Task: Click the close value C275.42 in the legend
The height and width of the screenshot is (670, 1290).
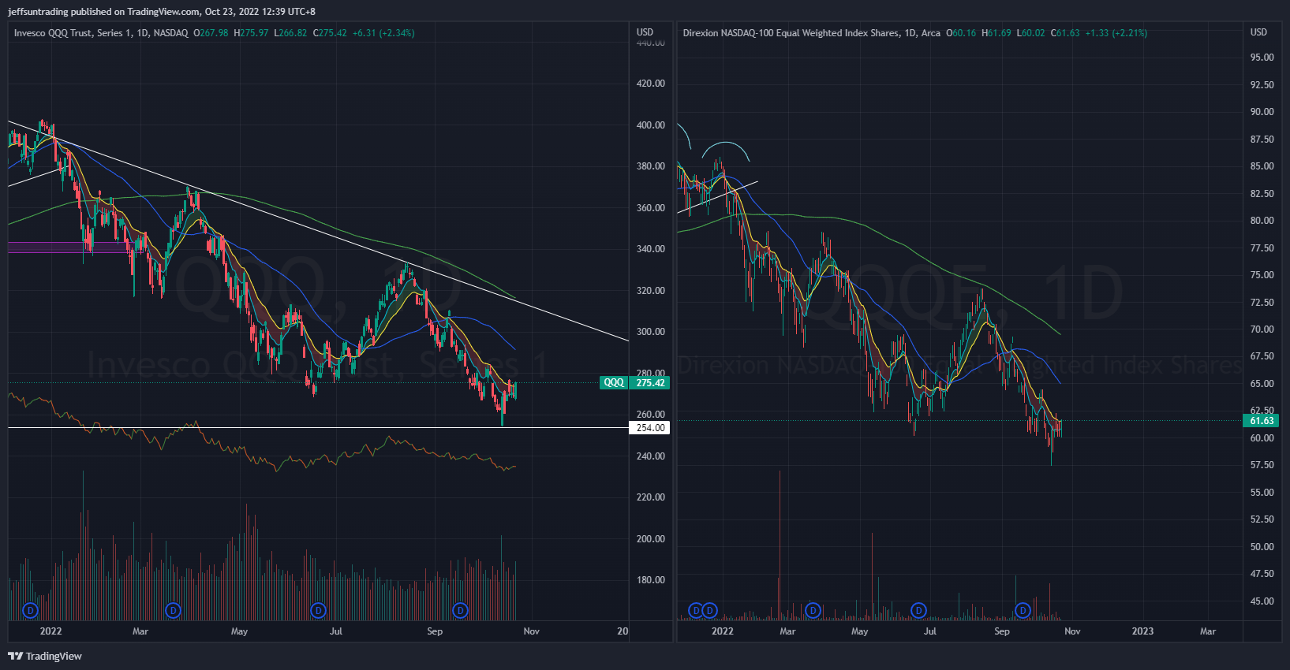Action: [x=330, y=33]
